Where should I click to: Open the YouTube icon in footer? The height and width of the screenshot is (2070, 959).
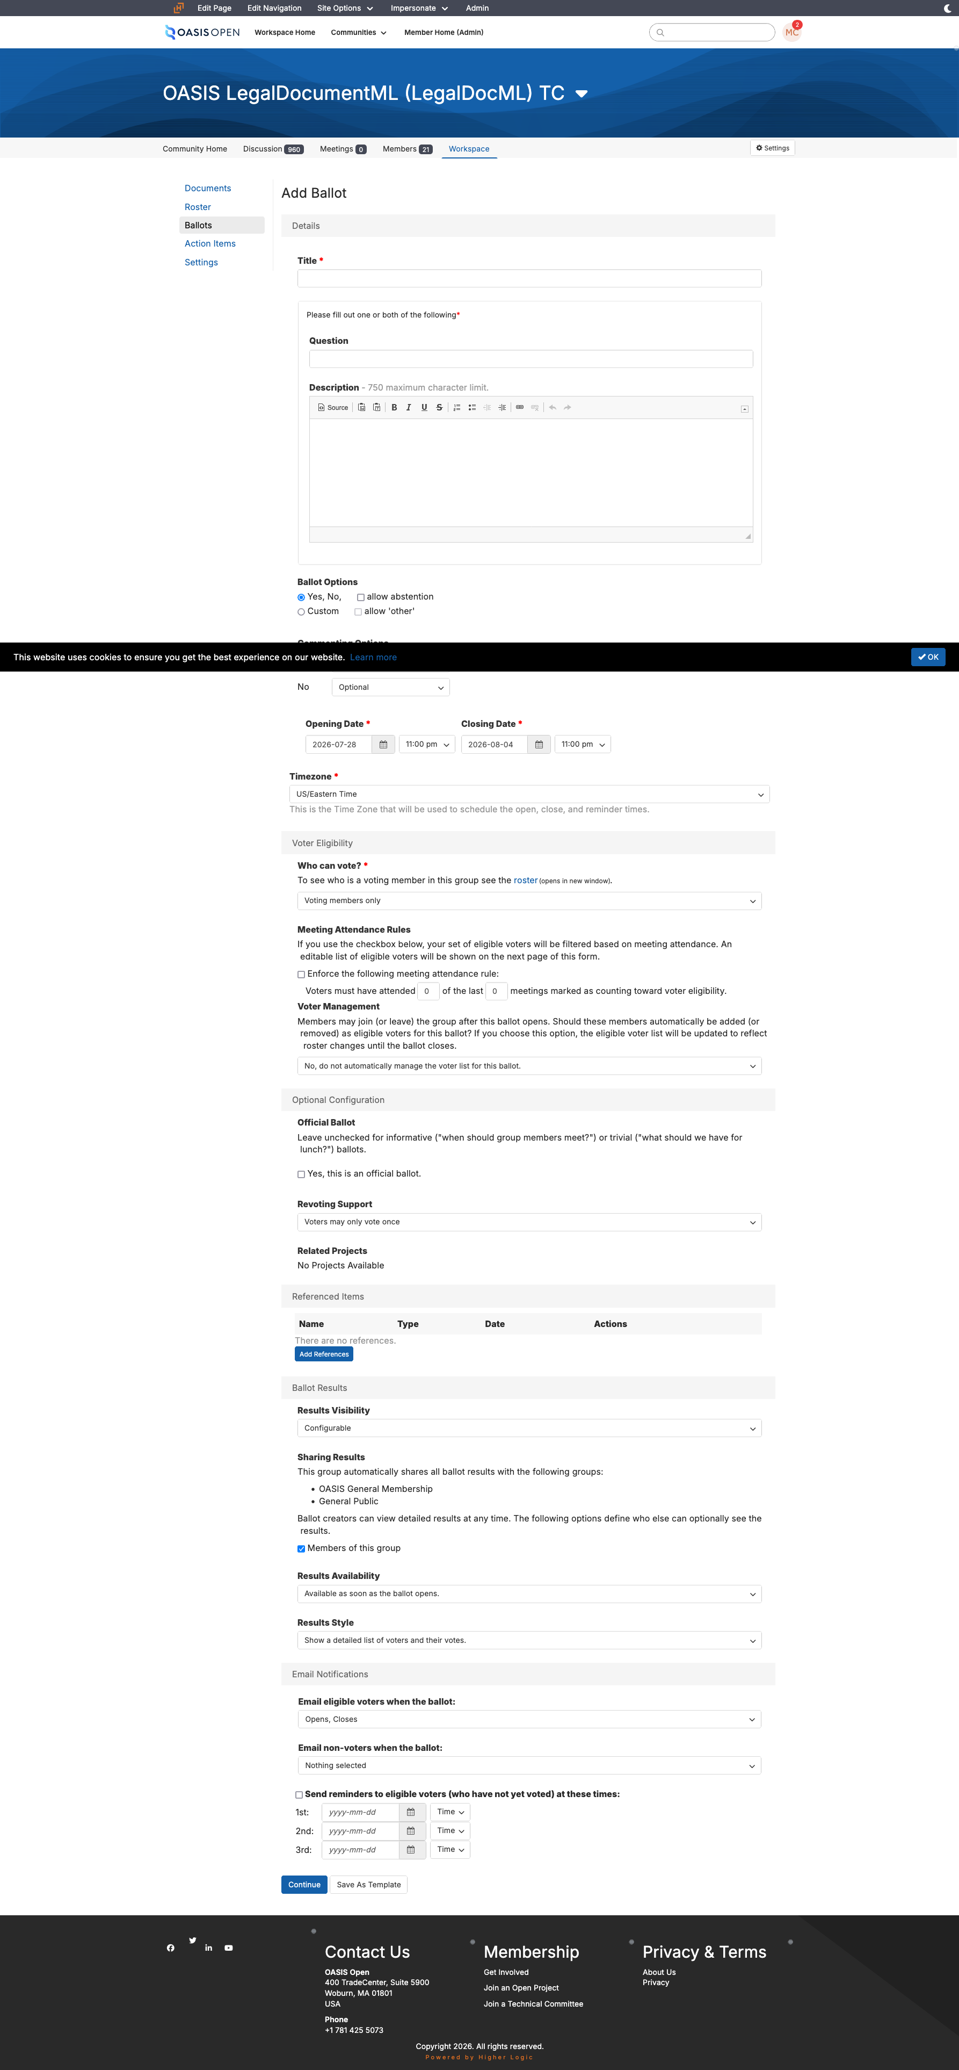pos(229,1948)
